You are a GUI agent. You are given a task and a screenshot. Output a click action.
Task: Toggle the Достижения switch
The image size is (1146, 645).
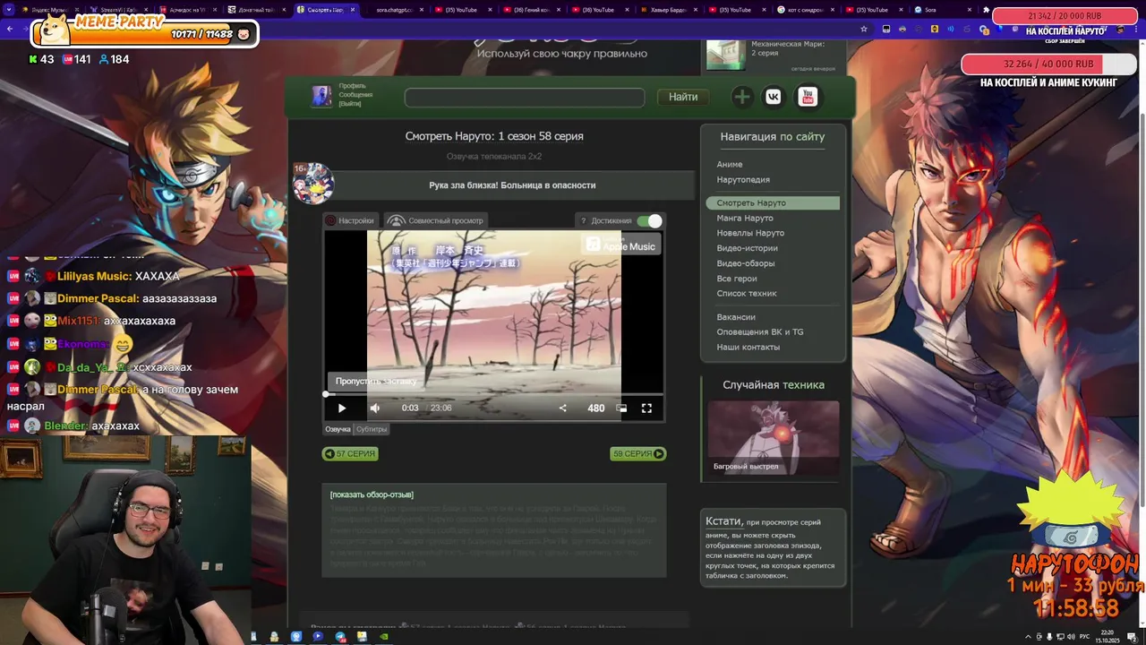pos(650,220)
